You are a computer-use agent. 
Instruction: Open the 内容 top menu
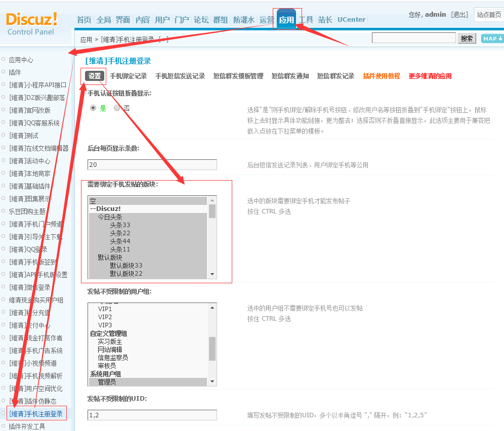(x=143, y=20)
